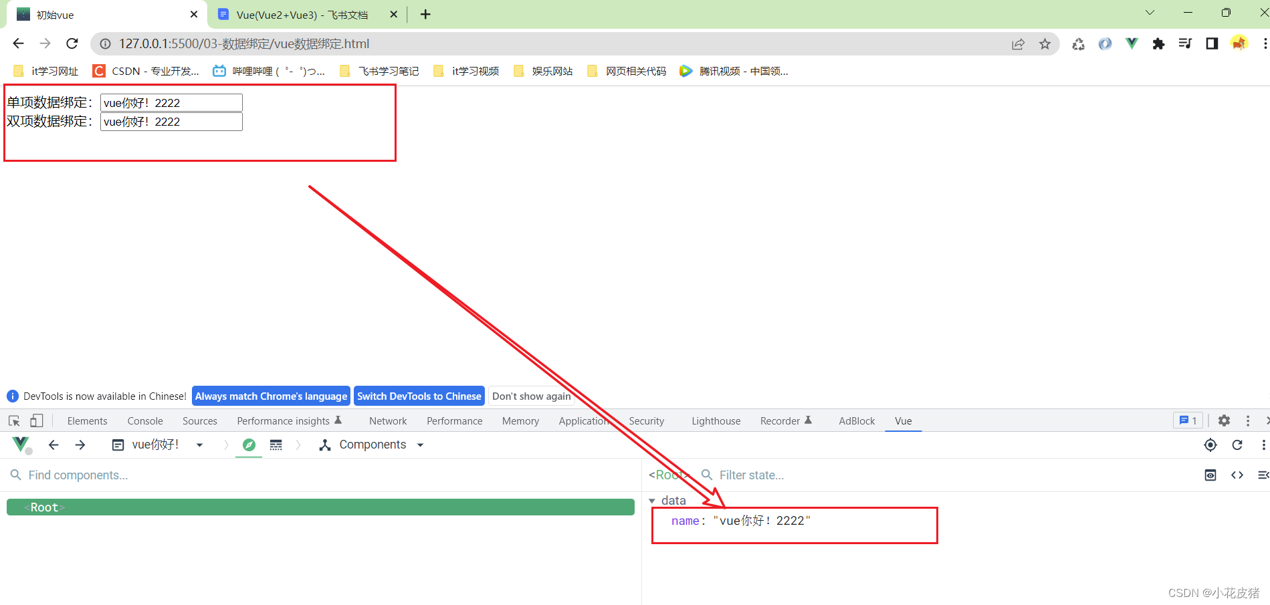Open the tab search dropdown arrow
Image resolution: width=1270 pixels, height=605 pixels.
(x=1150, y=13)
